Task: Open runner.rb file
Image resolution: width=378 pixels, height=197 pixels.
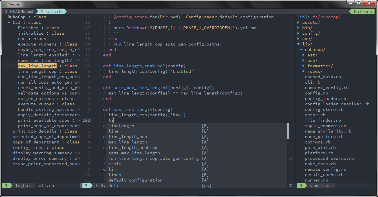Action: [x=316, y=180]
